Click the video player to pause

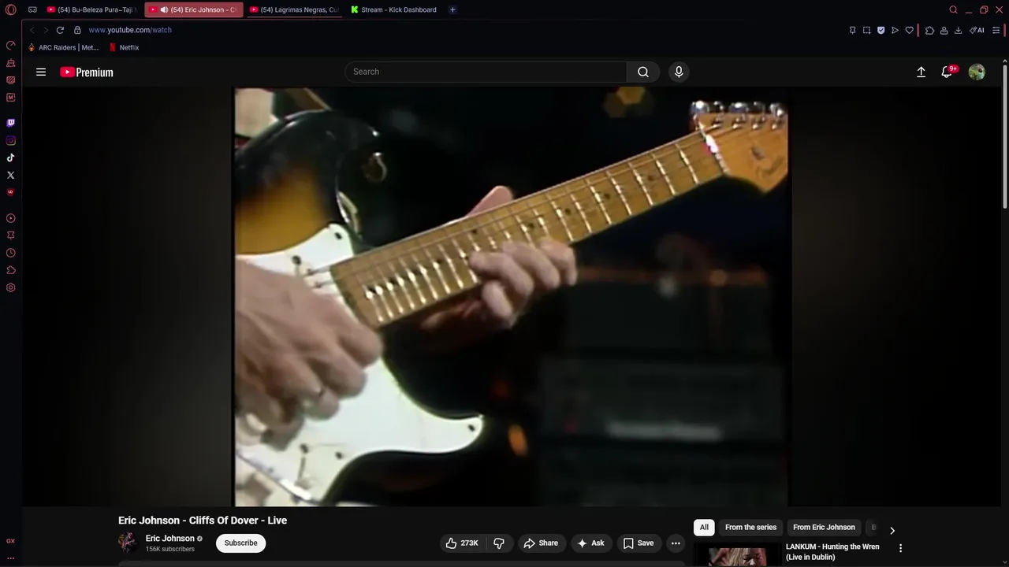pyautogui.click(x=511, y=296)
